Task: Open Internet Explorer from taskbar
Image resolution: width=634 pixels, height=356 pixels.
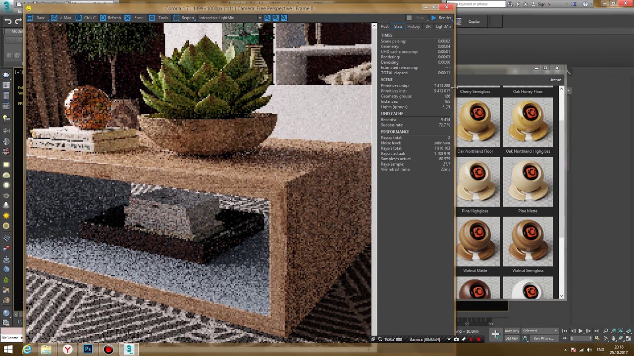Action: pyautogui.click(x=27, y=350)
